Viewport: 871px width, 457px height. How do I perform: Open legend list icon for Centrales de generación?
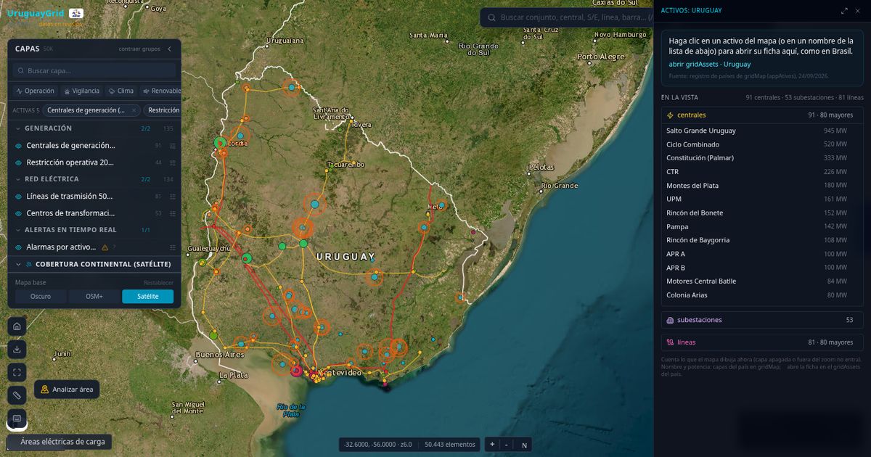point(173,146)
